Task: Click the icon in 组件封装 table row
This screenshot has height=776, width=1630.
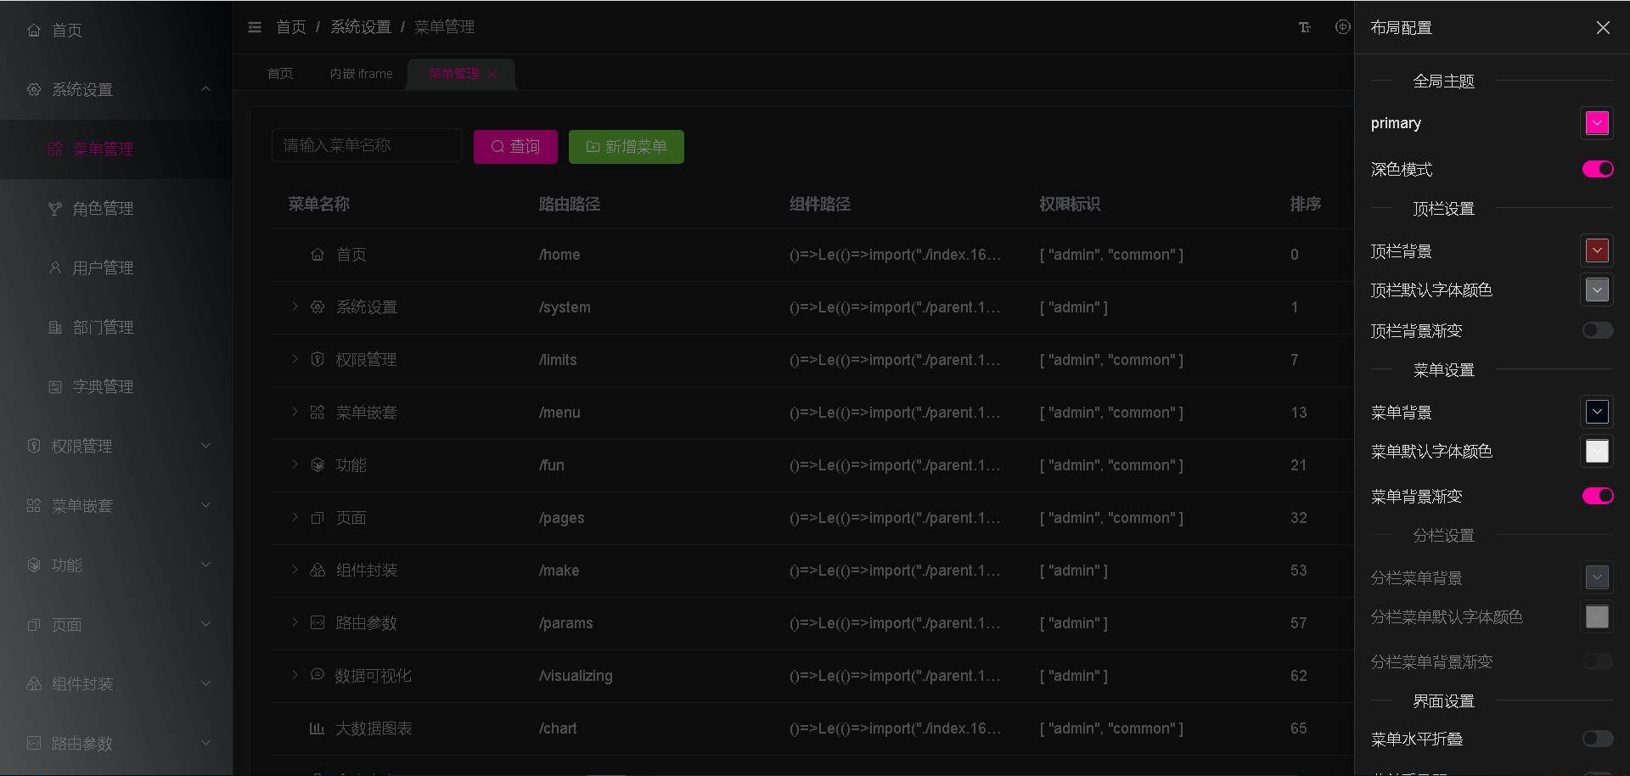Action: click(x=318, y=570)
